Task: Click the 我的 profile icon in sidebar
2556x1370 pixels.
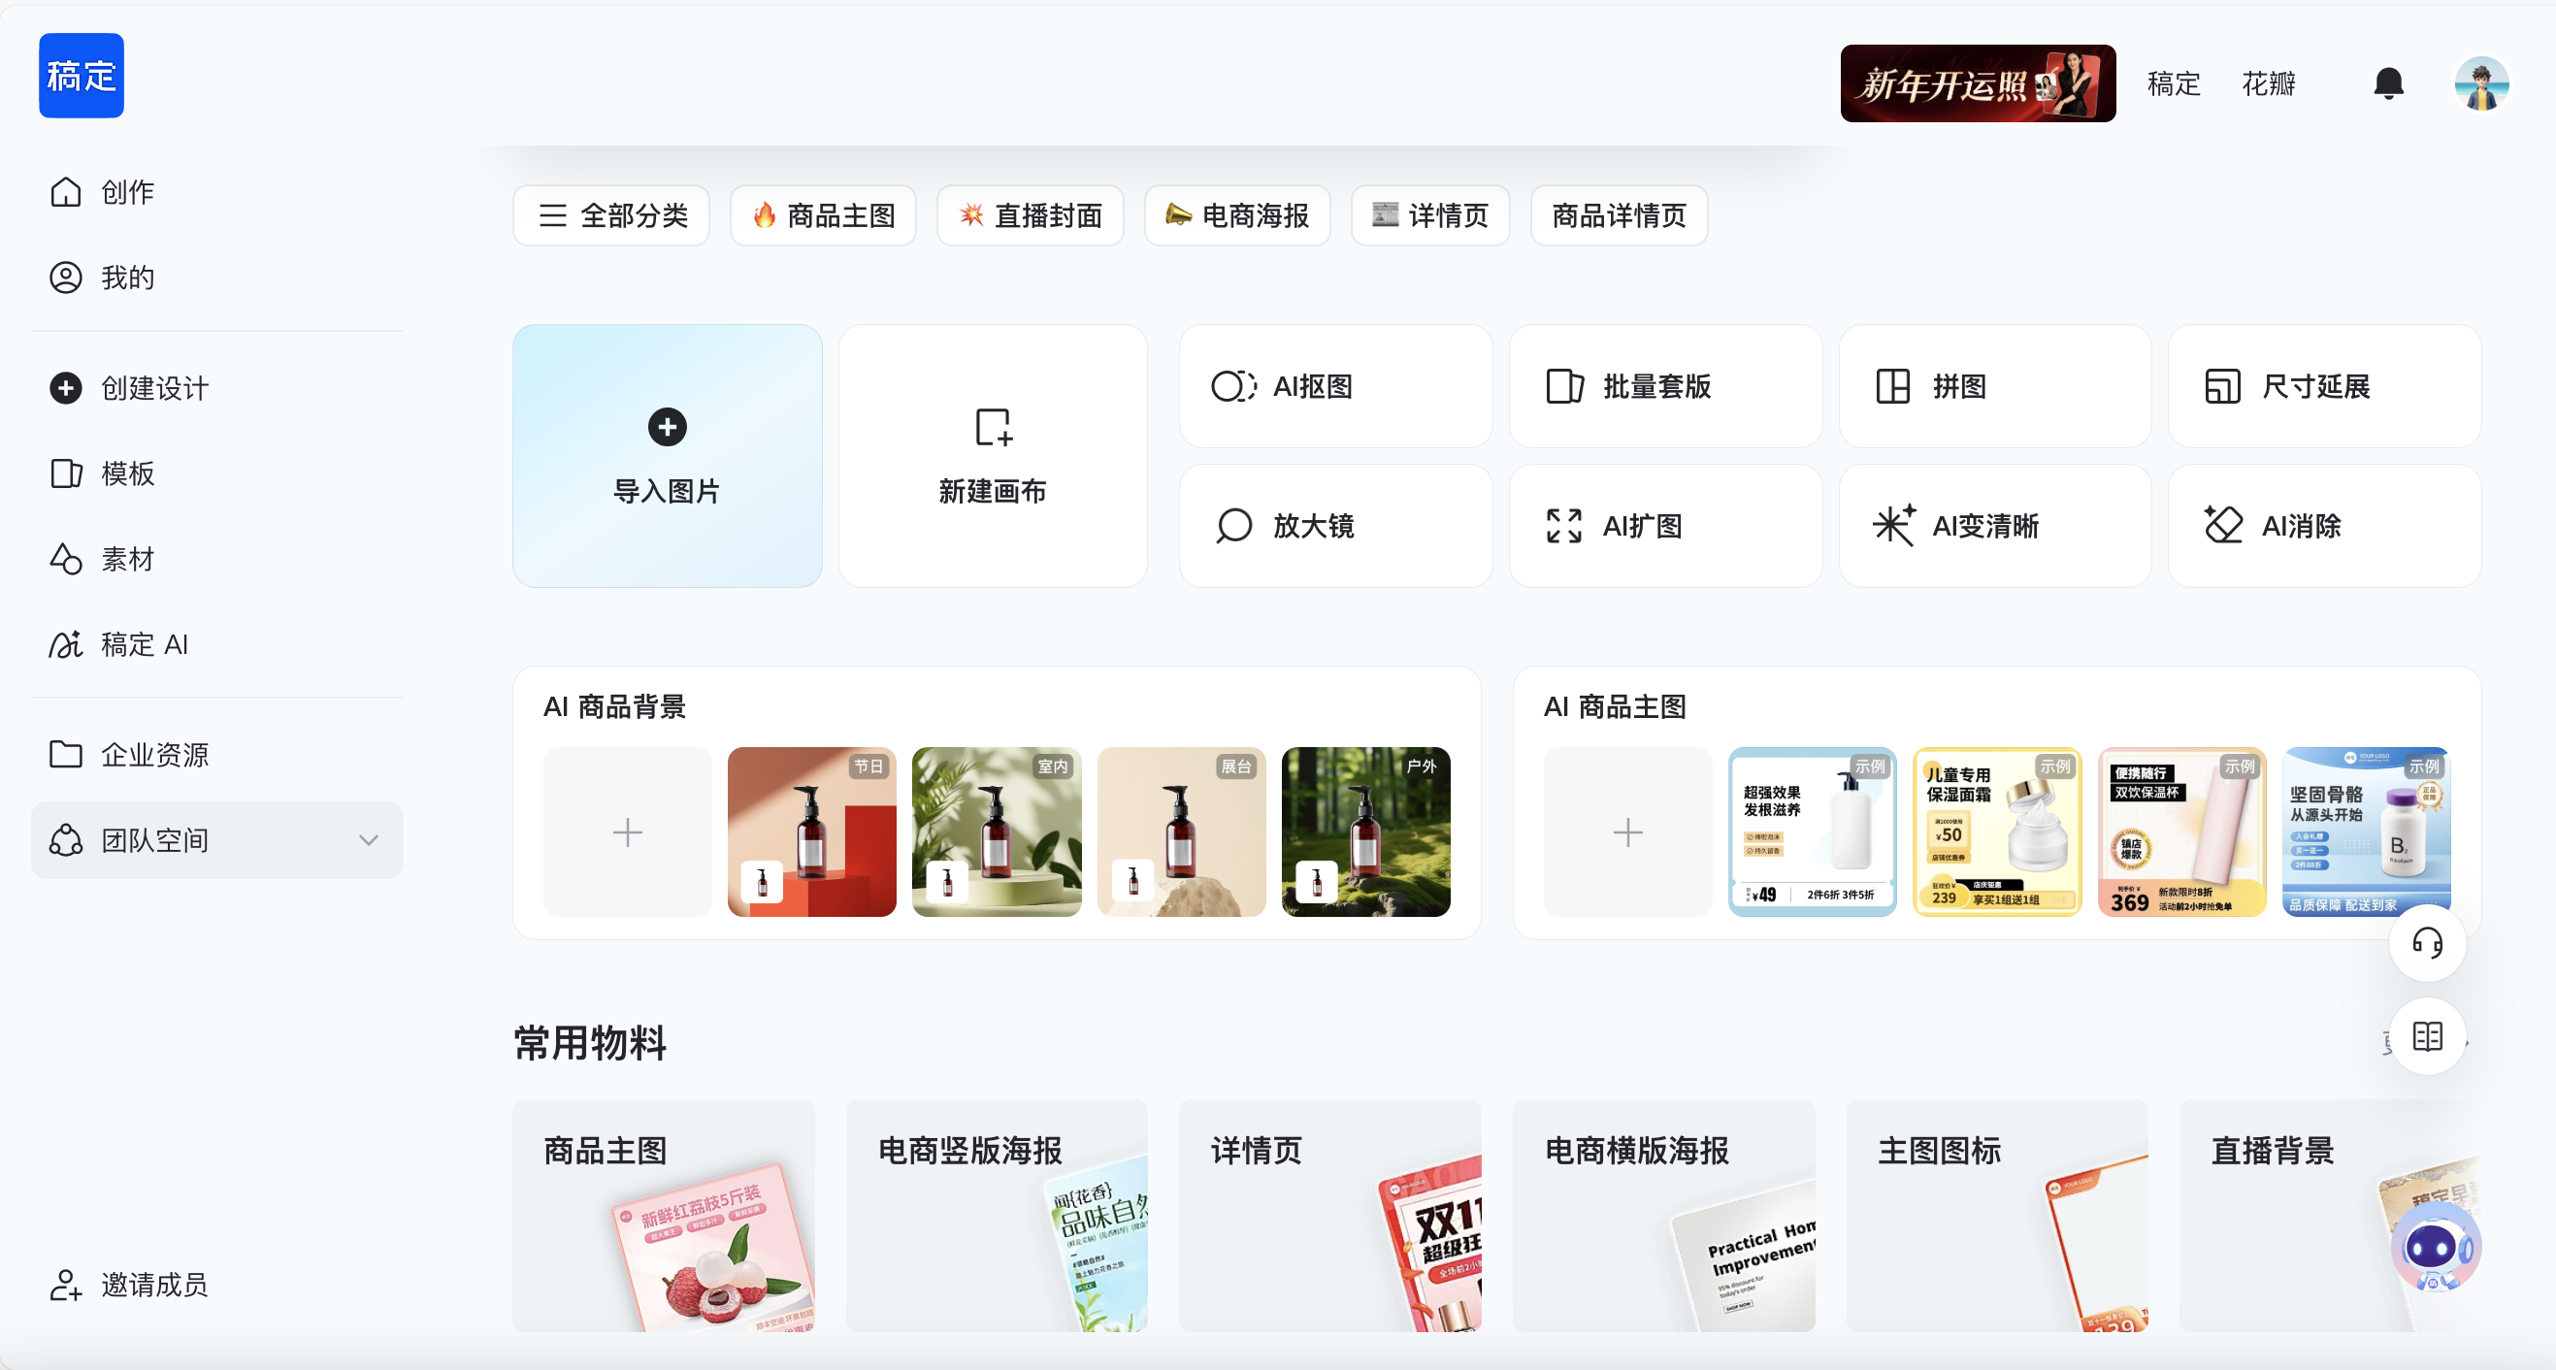Action: click(65, 277)
